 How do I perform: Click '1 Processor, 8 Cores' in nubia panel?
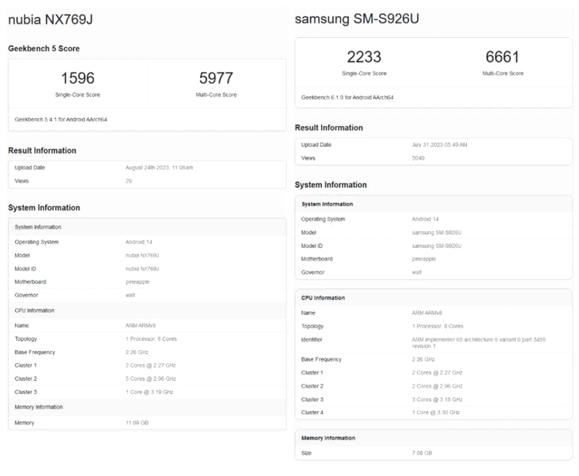[151, 338]
